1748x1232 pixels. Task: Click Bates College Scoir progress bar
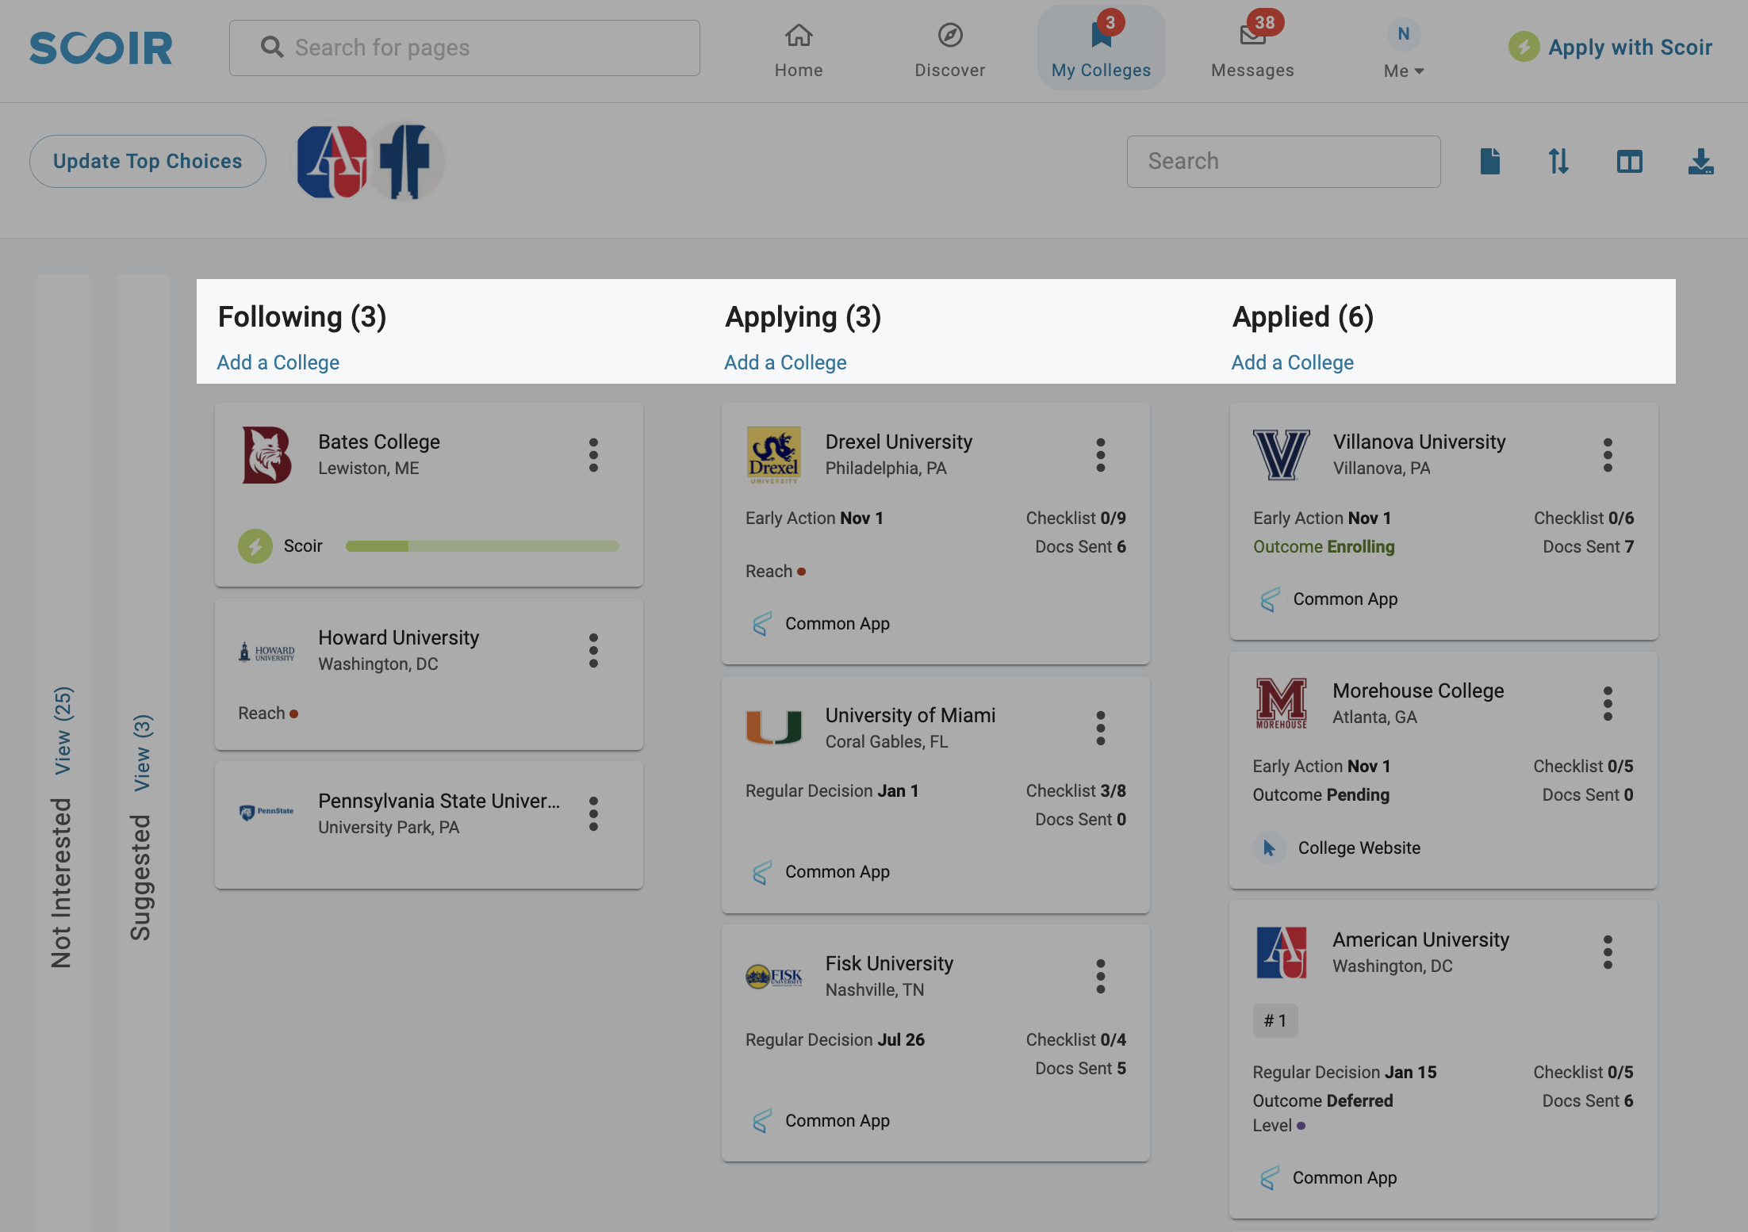click(x=482, y=545)
